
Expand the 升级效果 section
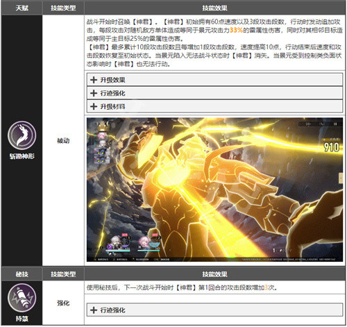214,80
